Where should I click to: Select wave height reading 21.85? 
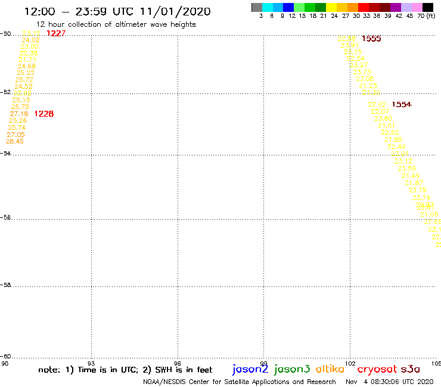tap(393, 139)
